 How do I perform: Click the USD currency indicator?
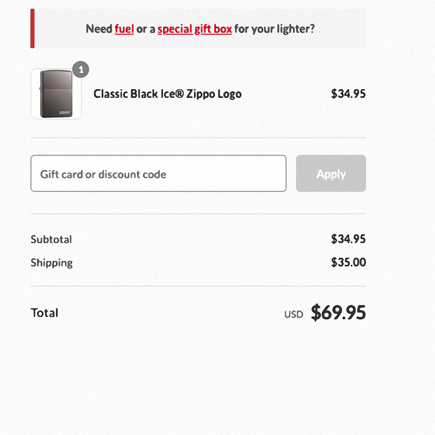coord(294,315)
